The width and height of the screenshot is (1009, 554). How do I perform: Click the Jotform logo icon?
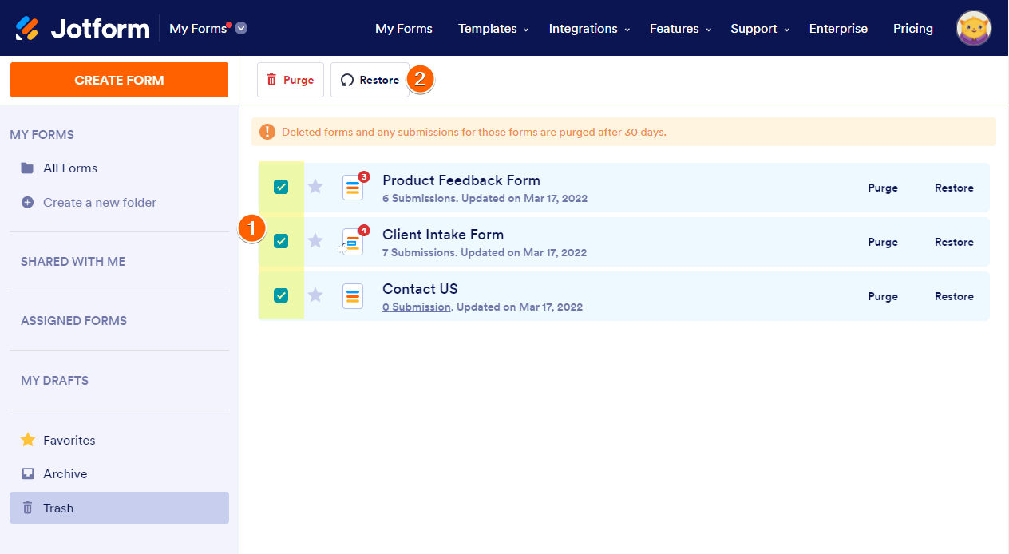point(27,28)
